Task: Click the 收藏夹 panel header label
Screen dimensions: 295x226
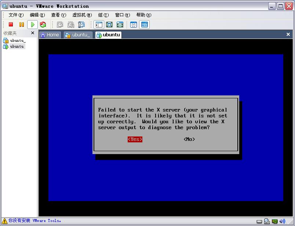Action: tap(10, 33)
